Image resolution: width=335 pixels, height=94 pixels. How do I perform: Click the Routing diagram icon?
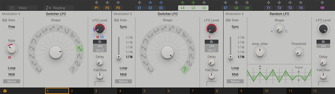point(48,8)
